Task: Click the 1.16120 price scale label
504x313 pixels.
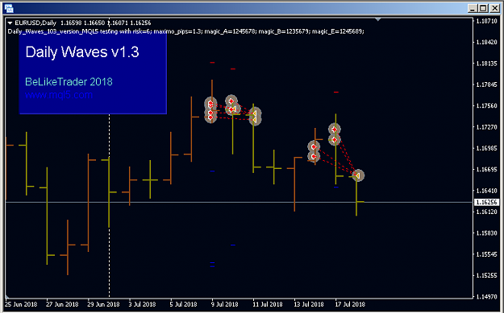Action: click(x=486, y=212)
